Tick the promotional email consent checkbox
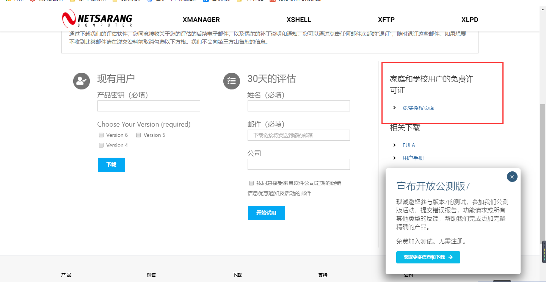The width and height of the screenshot is (546, 282). (x=251, y=183)
